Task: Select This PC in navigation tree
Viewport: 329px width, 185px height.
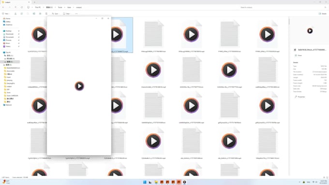Action: (7, 52)
